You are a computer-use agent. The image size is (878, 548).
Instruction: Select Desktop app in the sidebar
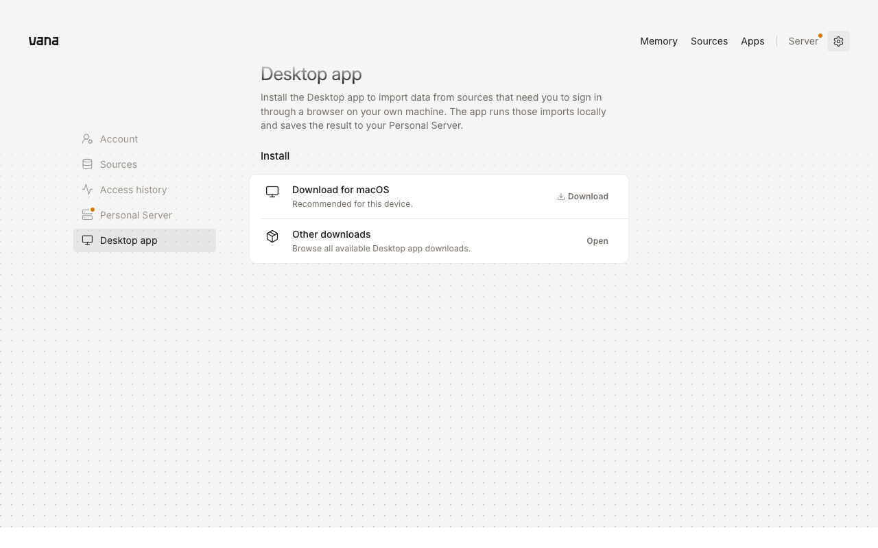[x=145, y=240]
